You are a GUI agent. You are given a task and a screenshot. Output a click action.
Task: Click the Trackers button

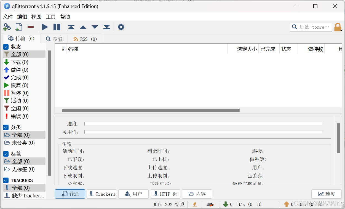click(102, 194)
